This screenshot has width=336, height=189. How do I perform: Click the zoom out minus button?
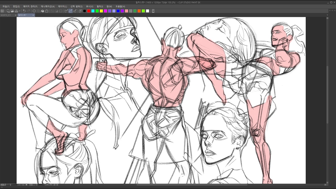pyautogui.click(x=20, y=185)
